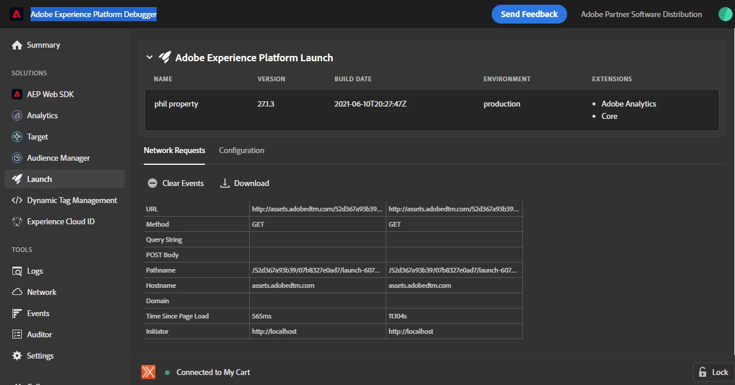
Task: Click the Launch rocket icon in sidebar
Action: pyautogui.click(x=16, y=179)
